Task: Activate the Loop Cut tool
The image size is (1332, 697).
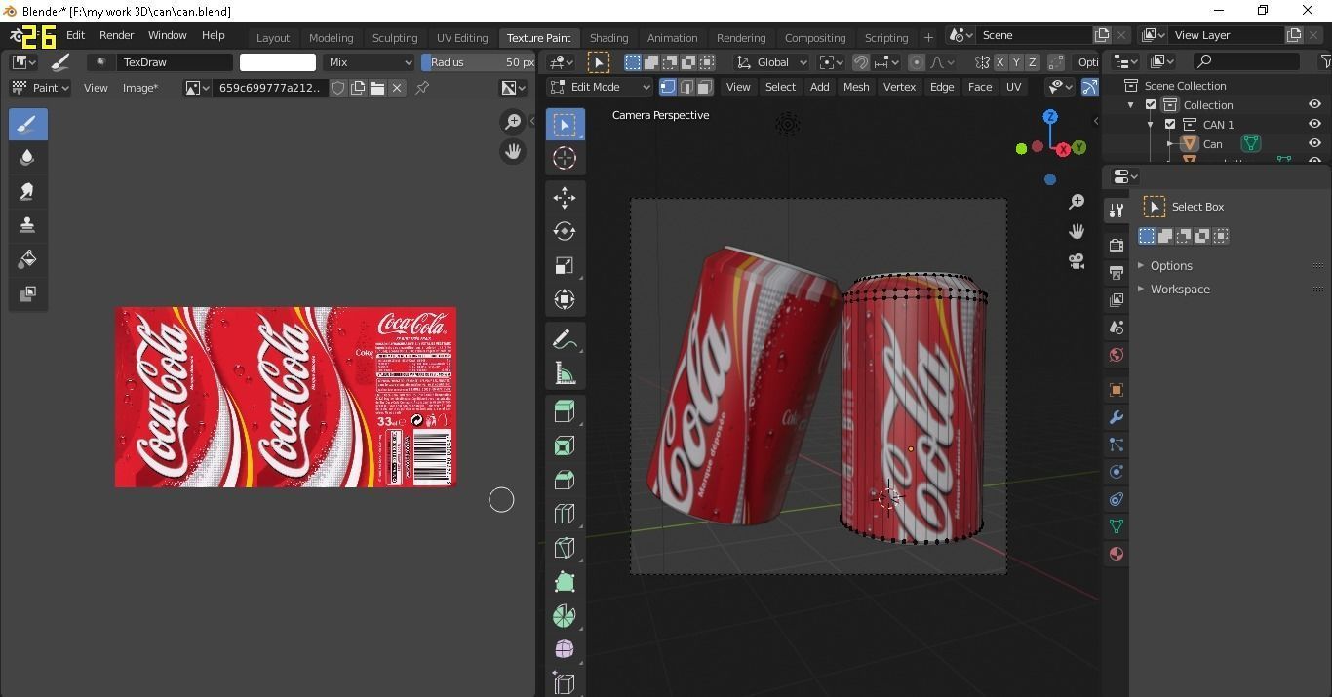Action: click(x=565, y=515)
